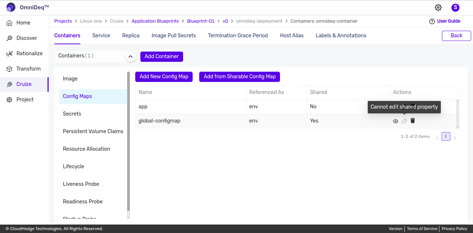
Task: Go to previous page of config maps
Action: tap(437, 138)
